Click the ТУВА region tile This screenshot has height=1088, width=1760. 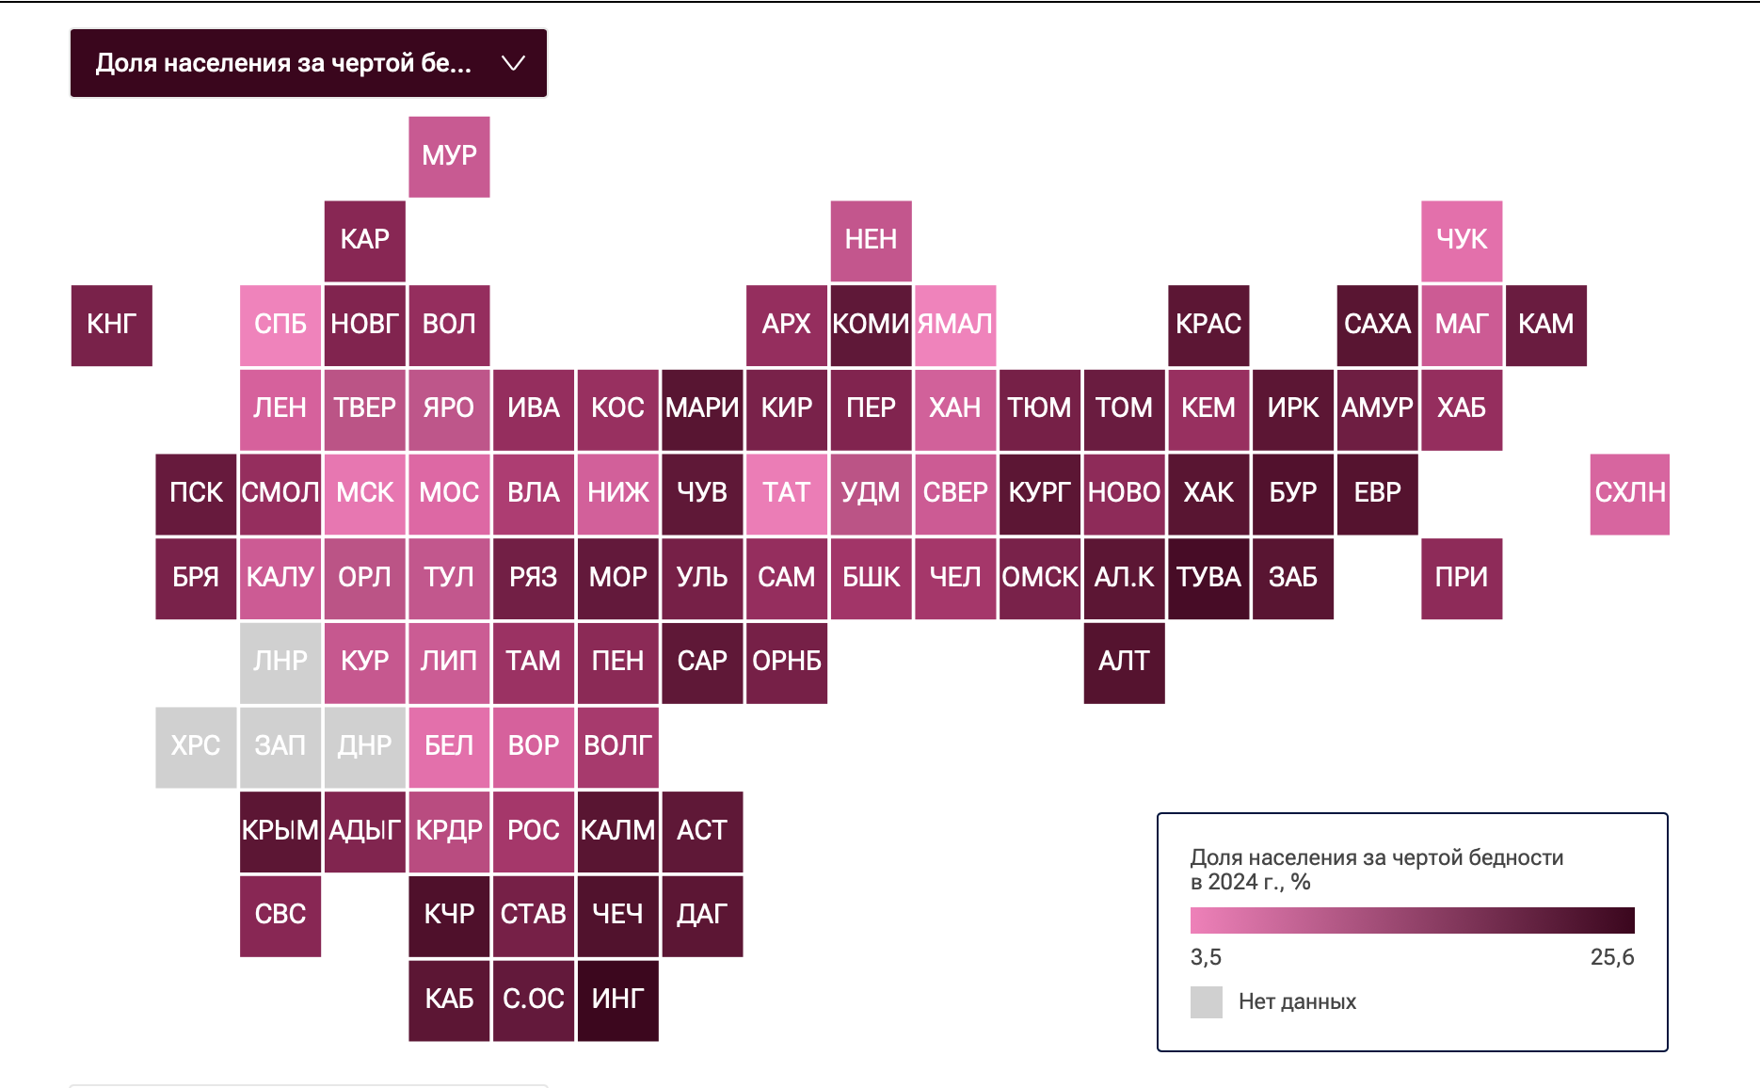pos(1208,578)
